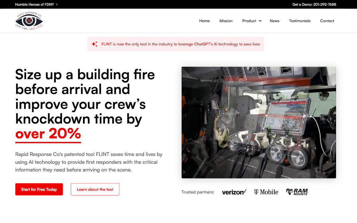
Task: Open the Humble Heroes of FDNY link
Action: coord(34,5)
